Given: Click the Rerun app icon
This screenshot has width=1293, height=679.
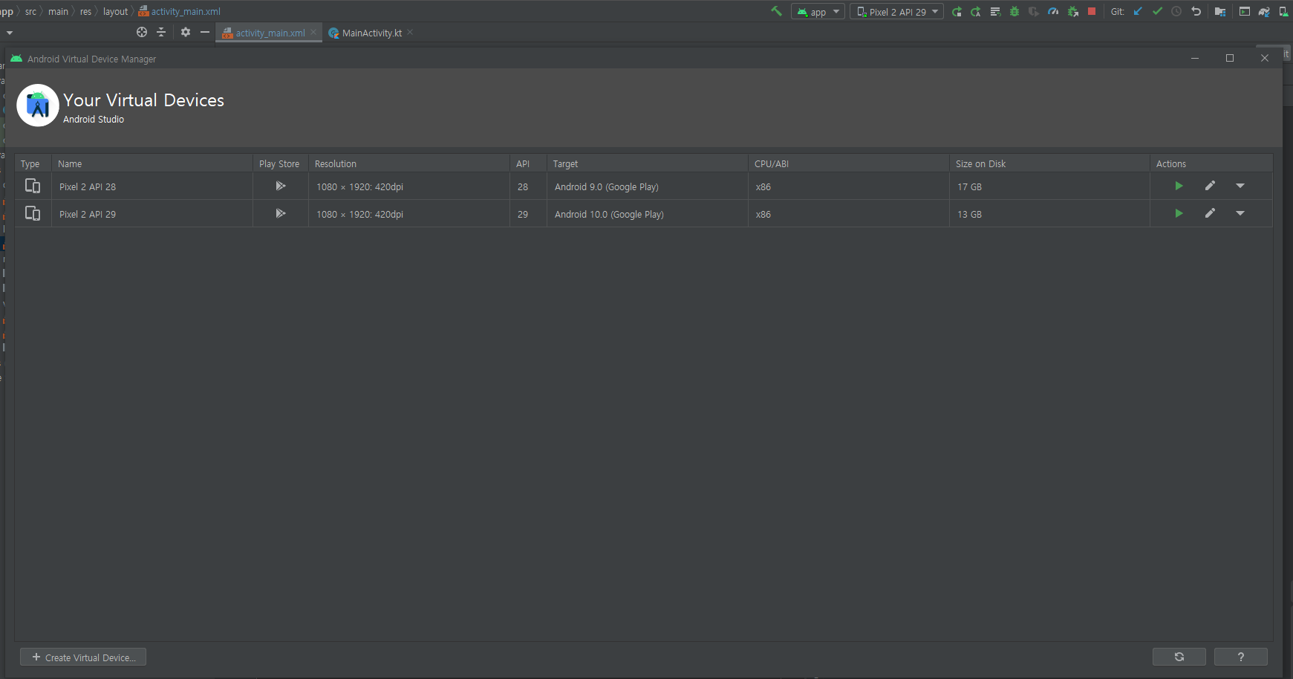Looking at the screenshot, I should (x=957, y=11).
